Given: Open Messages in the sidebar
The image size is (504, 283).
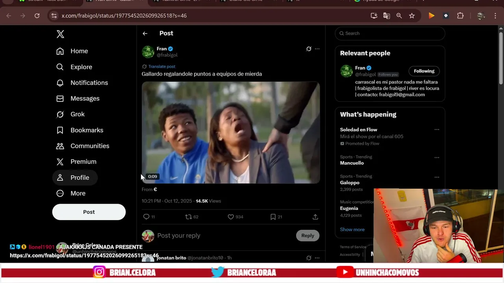Looking at the screenshot, I should [x=78, y=98].
